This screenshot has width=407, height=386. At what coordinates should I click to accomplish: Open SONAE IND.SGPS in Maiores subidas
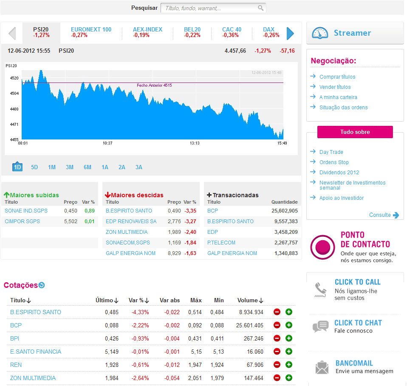click(x=26, y=211)
